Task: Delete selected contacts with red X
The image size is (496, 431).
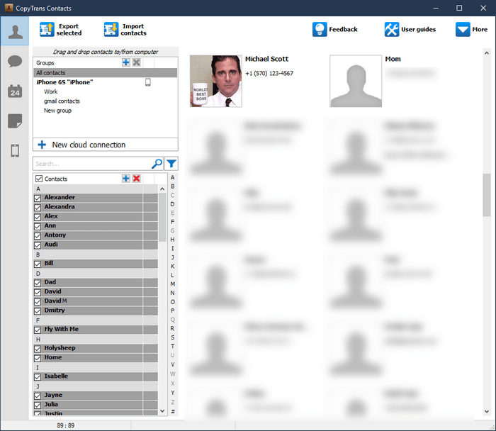Action: 137,179
